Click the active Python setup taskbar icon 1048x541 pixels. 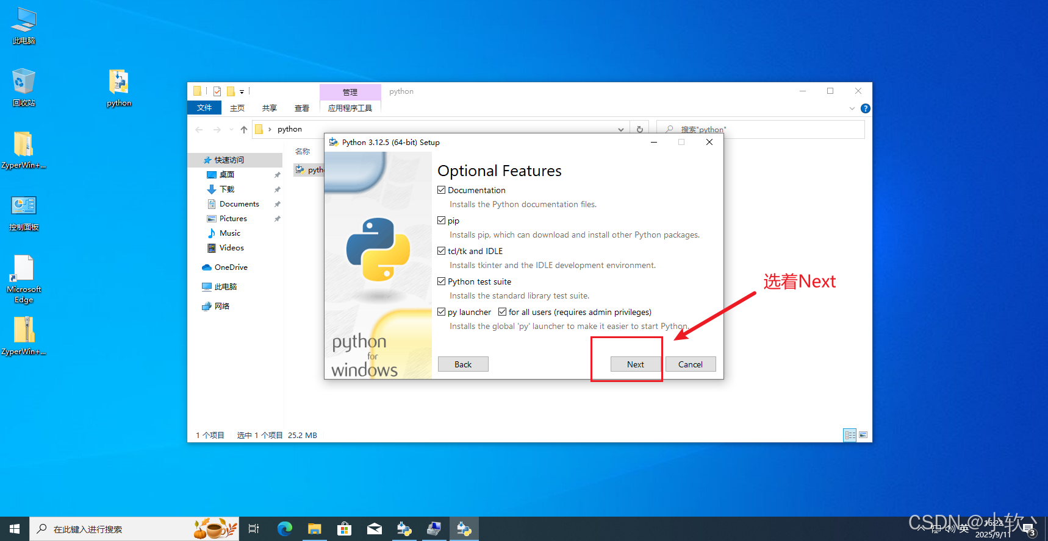tap(464, 529)
